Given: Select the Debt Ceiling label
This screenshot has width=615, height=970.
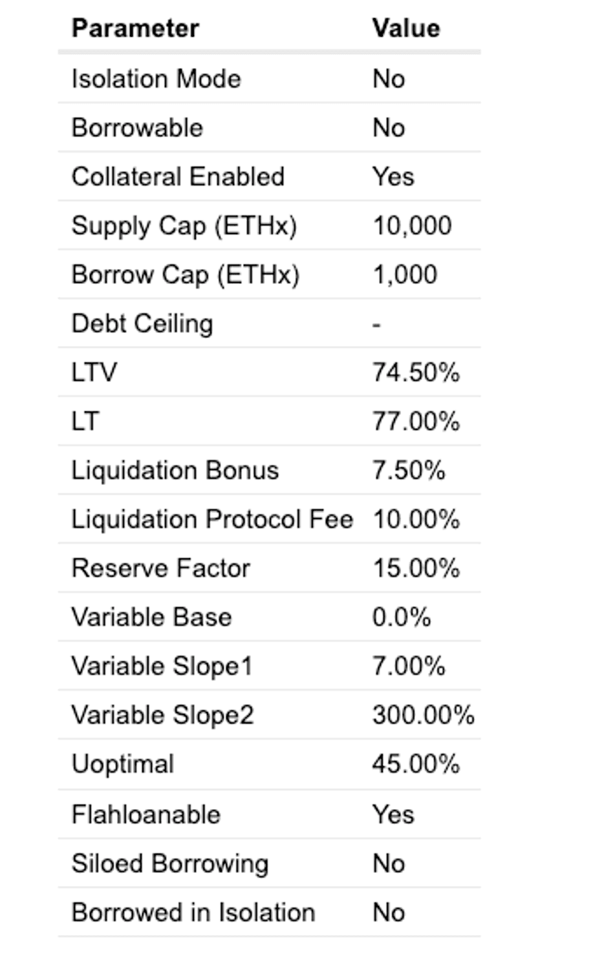Looking at the screenshot, I should tap(142, 323).
